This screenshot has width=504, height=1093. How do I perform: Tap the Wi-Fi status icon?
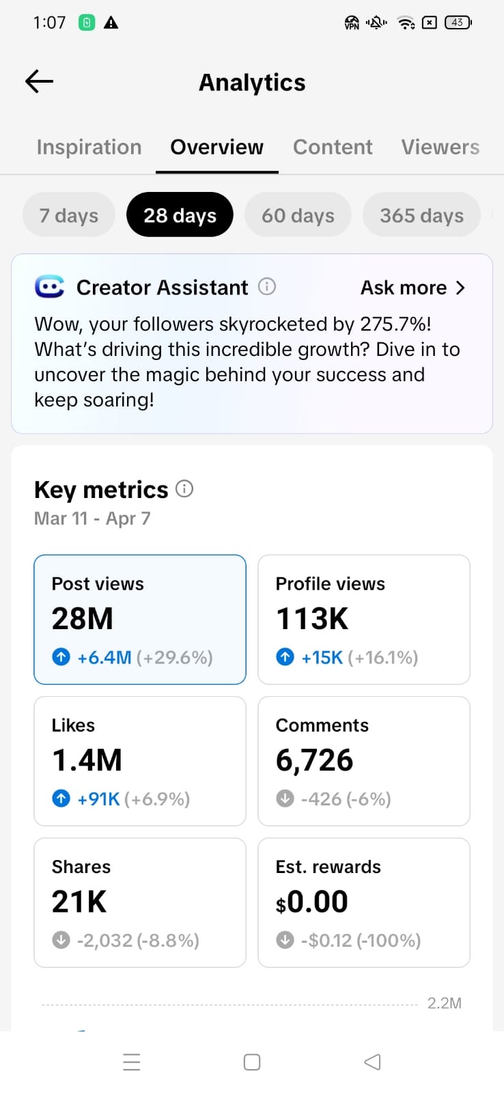pyautogui.click(x=406, y=23)
